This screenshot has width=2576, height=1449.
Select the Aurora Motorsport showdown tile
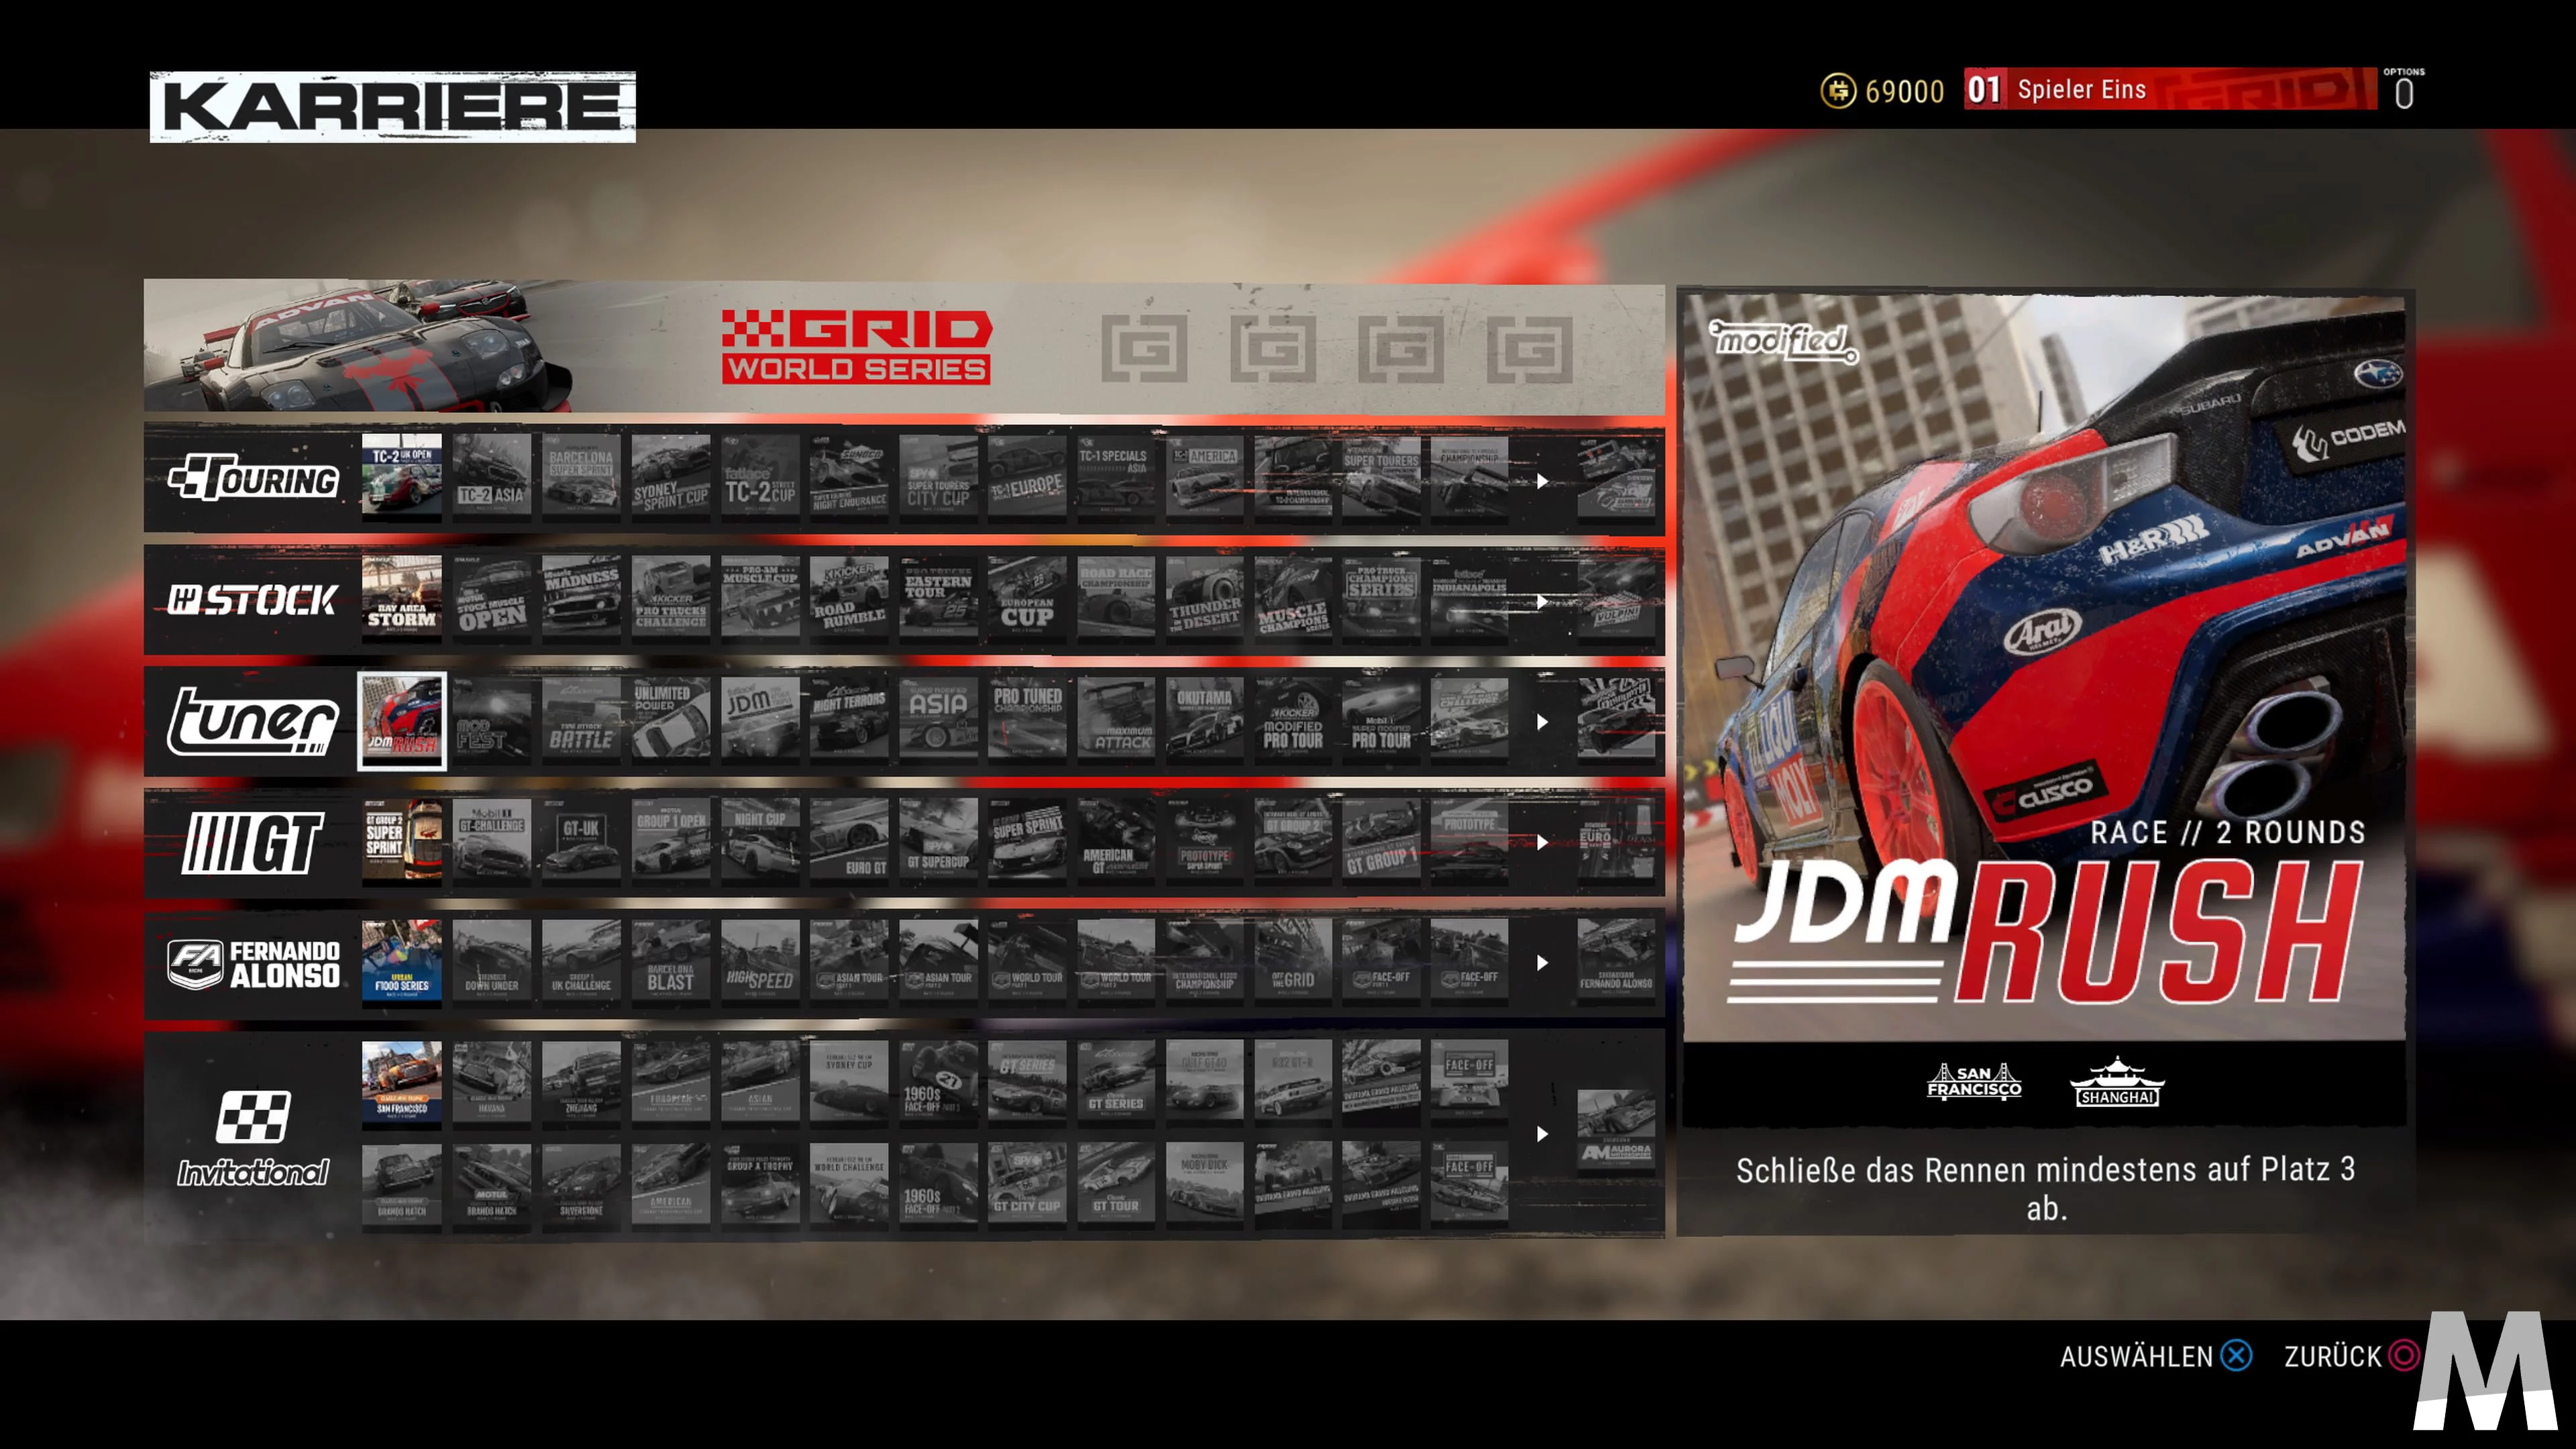pyautogui.click(x=1616, y=1132)
